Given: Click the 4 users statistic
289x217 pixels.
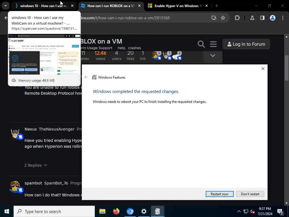Looking at the screenshot, I should [x=117, y=56].
